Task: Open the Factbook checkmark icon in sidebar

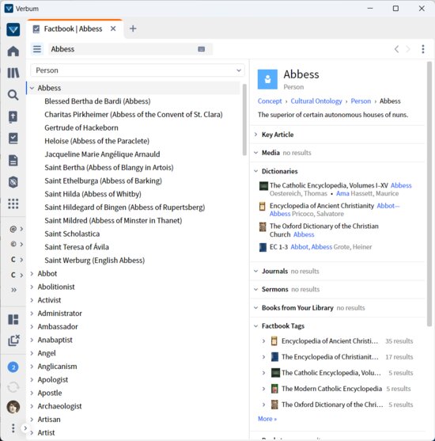Action: [13, 139]
